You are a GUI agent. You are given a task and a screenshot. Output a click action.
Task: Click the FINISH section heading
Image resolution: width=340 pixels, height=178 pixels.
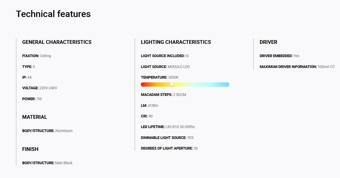click(x=30, y=149)
